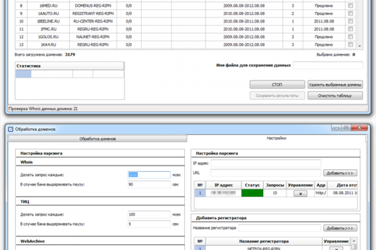Tick the checkbox in the 1FMC.RU row
Viewport: 376px width, 250px height.
tap(350, 29)
